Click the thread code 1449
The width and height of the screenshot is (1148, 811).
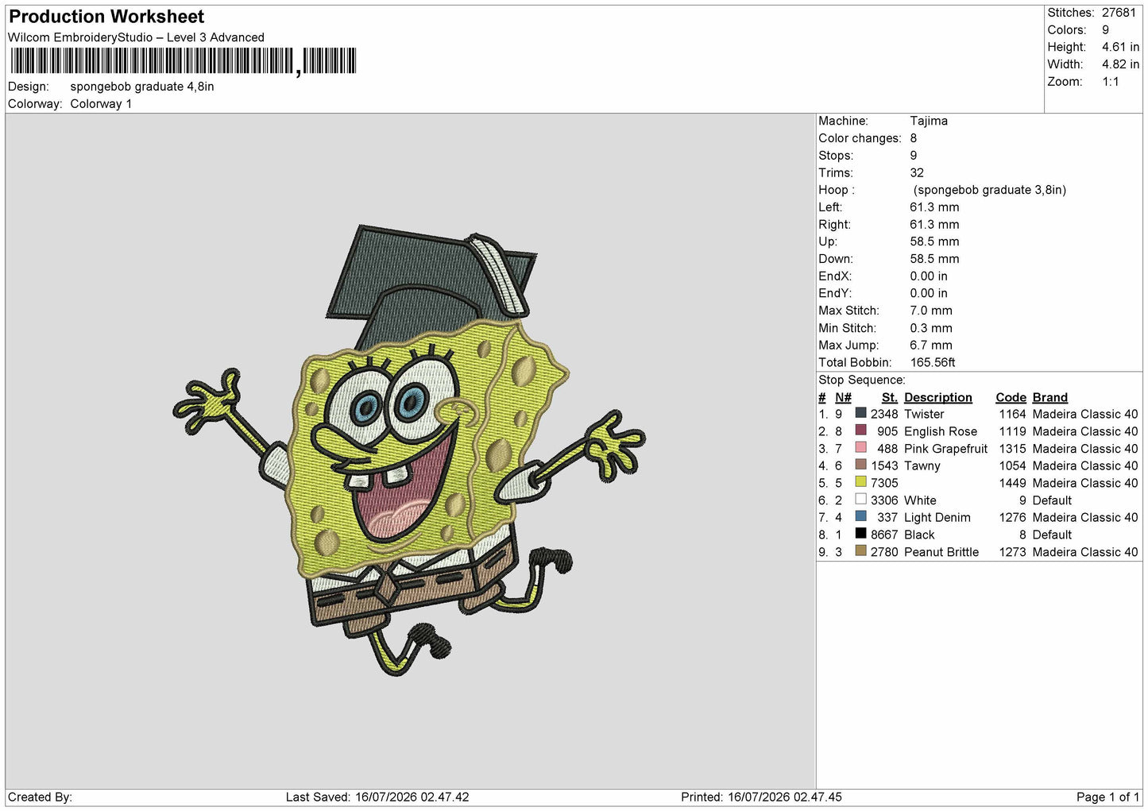[1013, 483]
